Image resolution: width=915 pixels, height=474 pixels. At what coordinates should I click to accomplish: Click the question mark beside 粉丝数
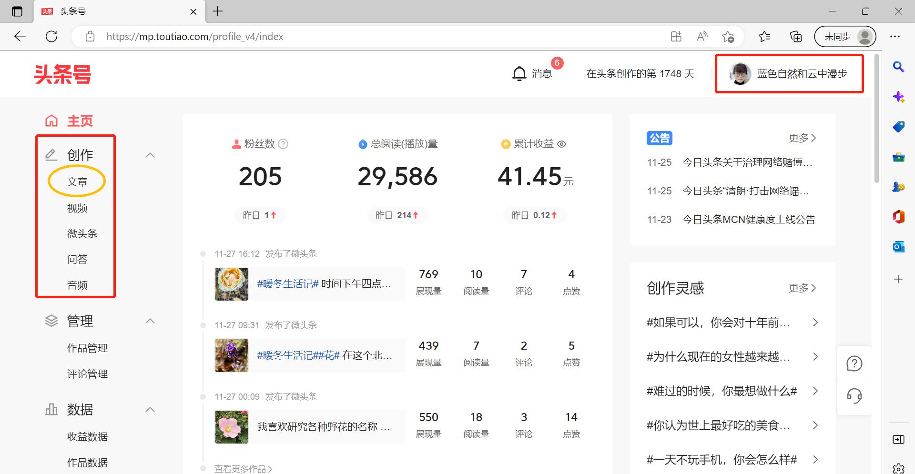tap(283, 144)
